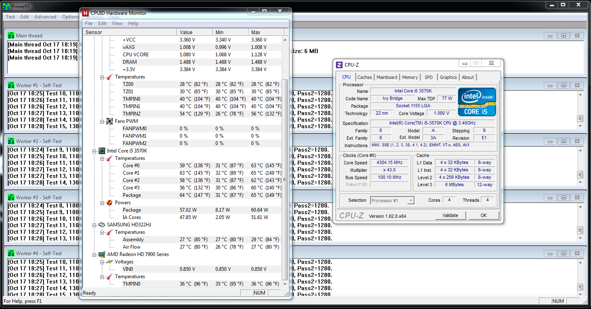Image resolution: width=591 pixels, height=309 pixels.
Task: Click the motherboard Temperatures thermometer icon
Action: 109,77
